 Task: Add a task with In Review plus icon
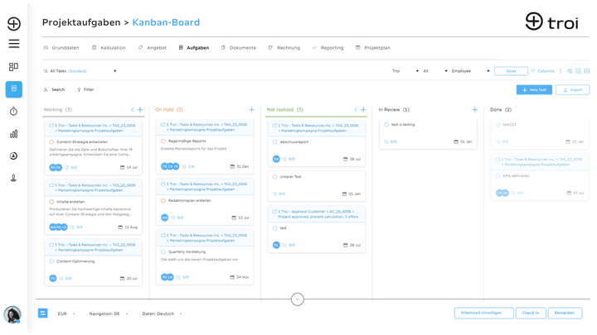pos(475,110)
